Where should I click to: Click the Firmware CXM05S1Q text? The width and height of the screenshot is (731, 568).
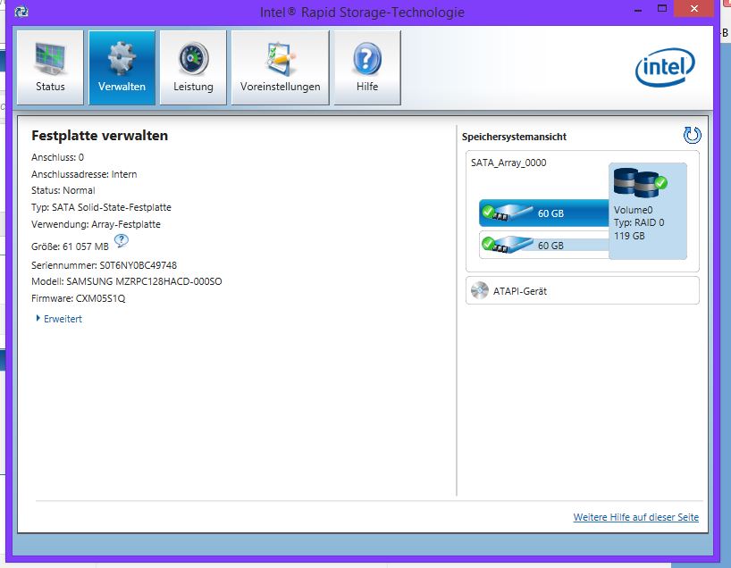(79, 298)
